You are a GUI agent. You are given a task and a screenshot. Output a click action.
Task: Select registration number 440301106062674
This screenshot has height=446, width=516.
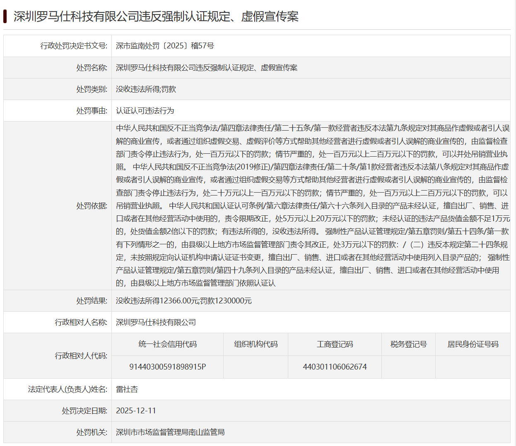tap(335, 367)
